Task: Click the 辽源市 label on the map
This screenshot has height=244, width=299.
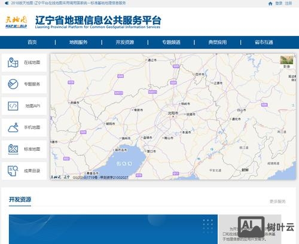Action: tap(218, 83)
